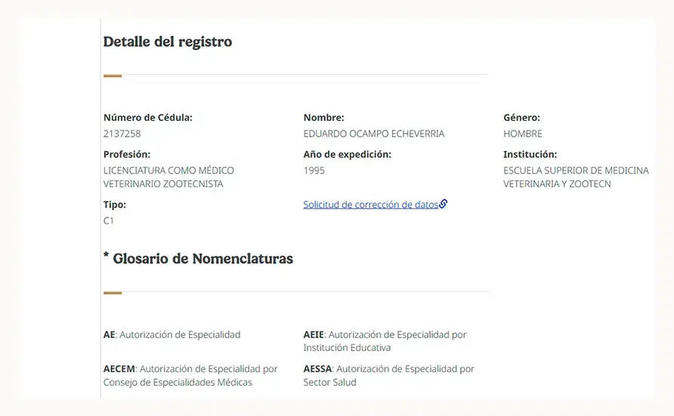Click the AECEM glossary entry
674x416 pixels.
point(190,376)
